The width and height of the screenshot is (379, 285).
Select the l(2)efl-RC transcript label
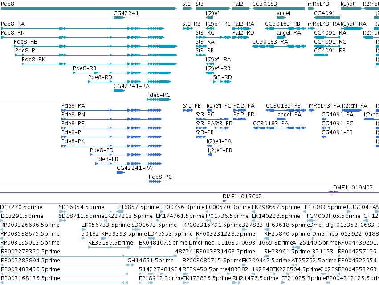(x=218, y=24)
